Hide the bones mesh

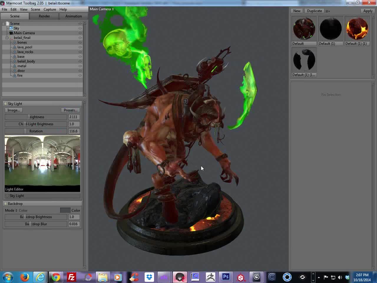tap(80, 42)
